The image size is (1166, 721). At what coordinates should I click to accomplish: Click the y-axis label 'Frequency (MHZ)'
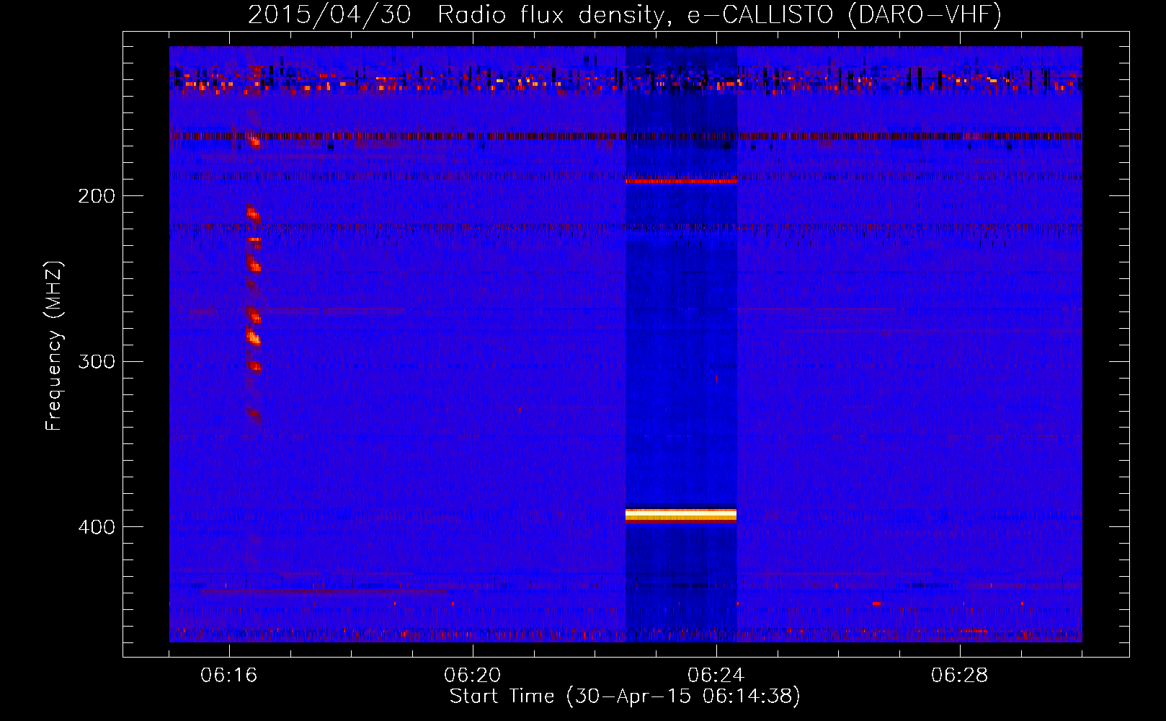[54, 346]
